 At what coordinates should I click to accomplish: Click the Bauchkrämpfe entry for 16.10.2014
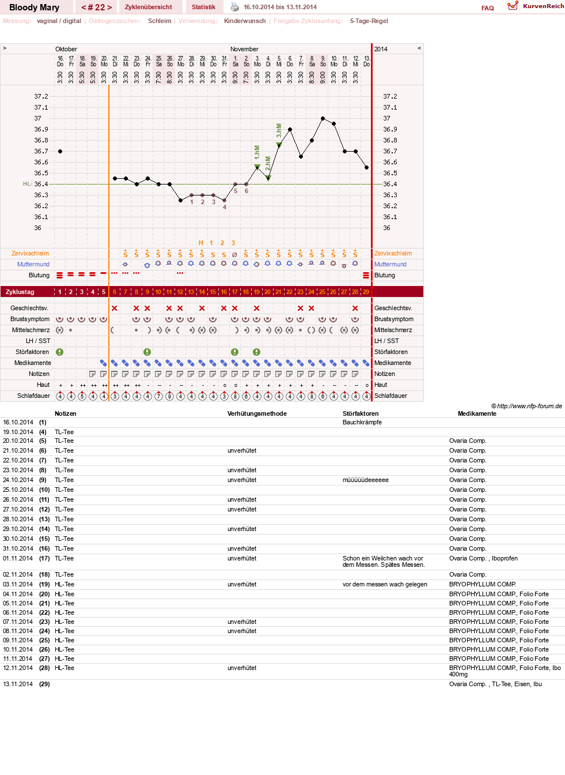(x=362, y=422)
